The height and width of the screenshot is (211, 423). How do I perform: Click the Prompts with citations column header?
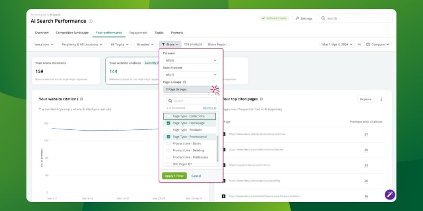[366, 122]
